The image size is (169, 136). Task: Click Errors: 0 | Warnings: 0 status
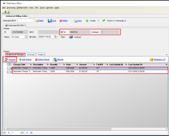coord(117,21)
